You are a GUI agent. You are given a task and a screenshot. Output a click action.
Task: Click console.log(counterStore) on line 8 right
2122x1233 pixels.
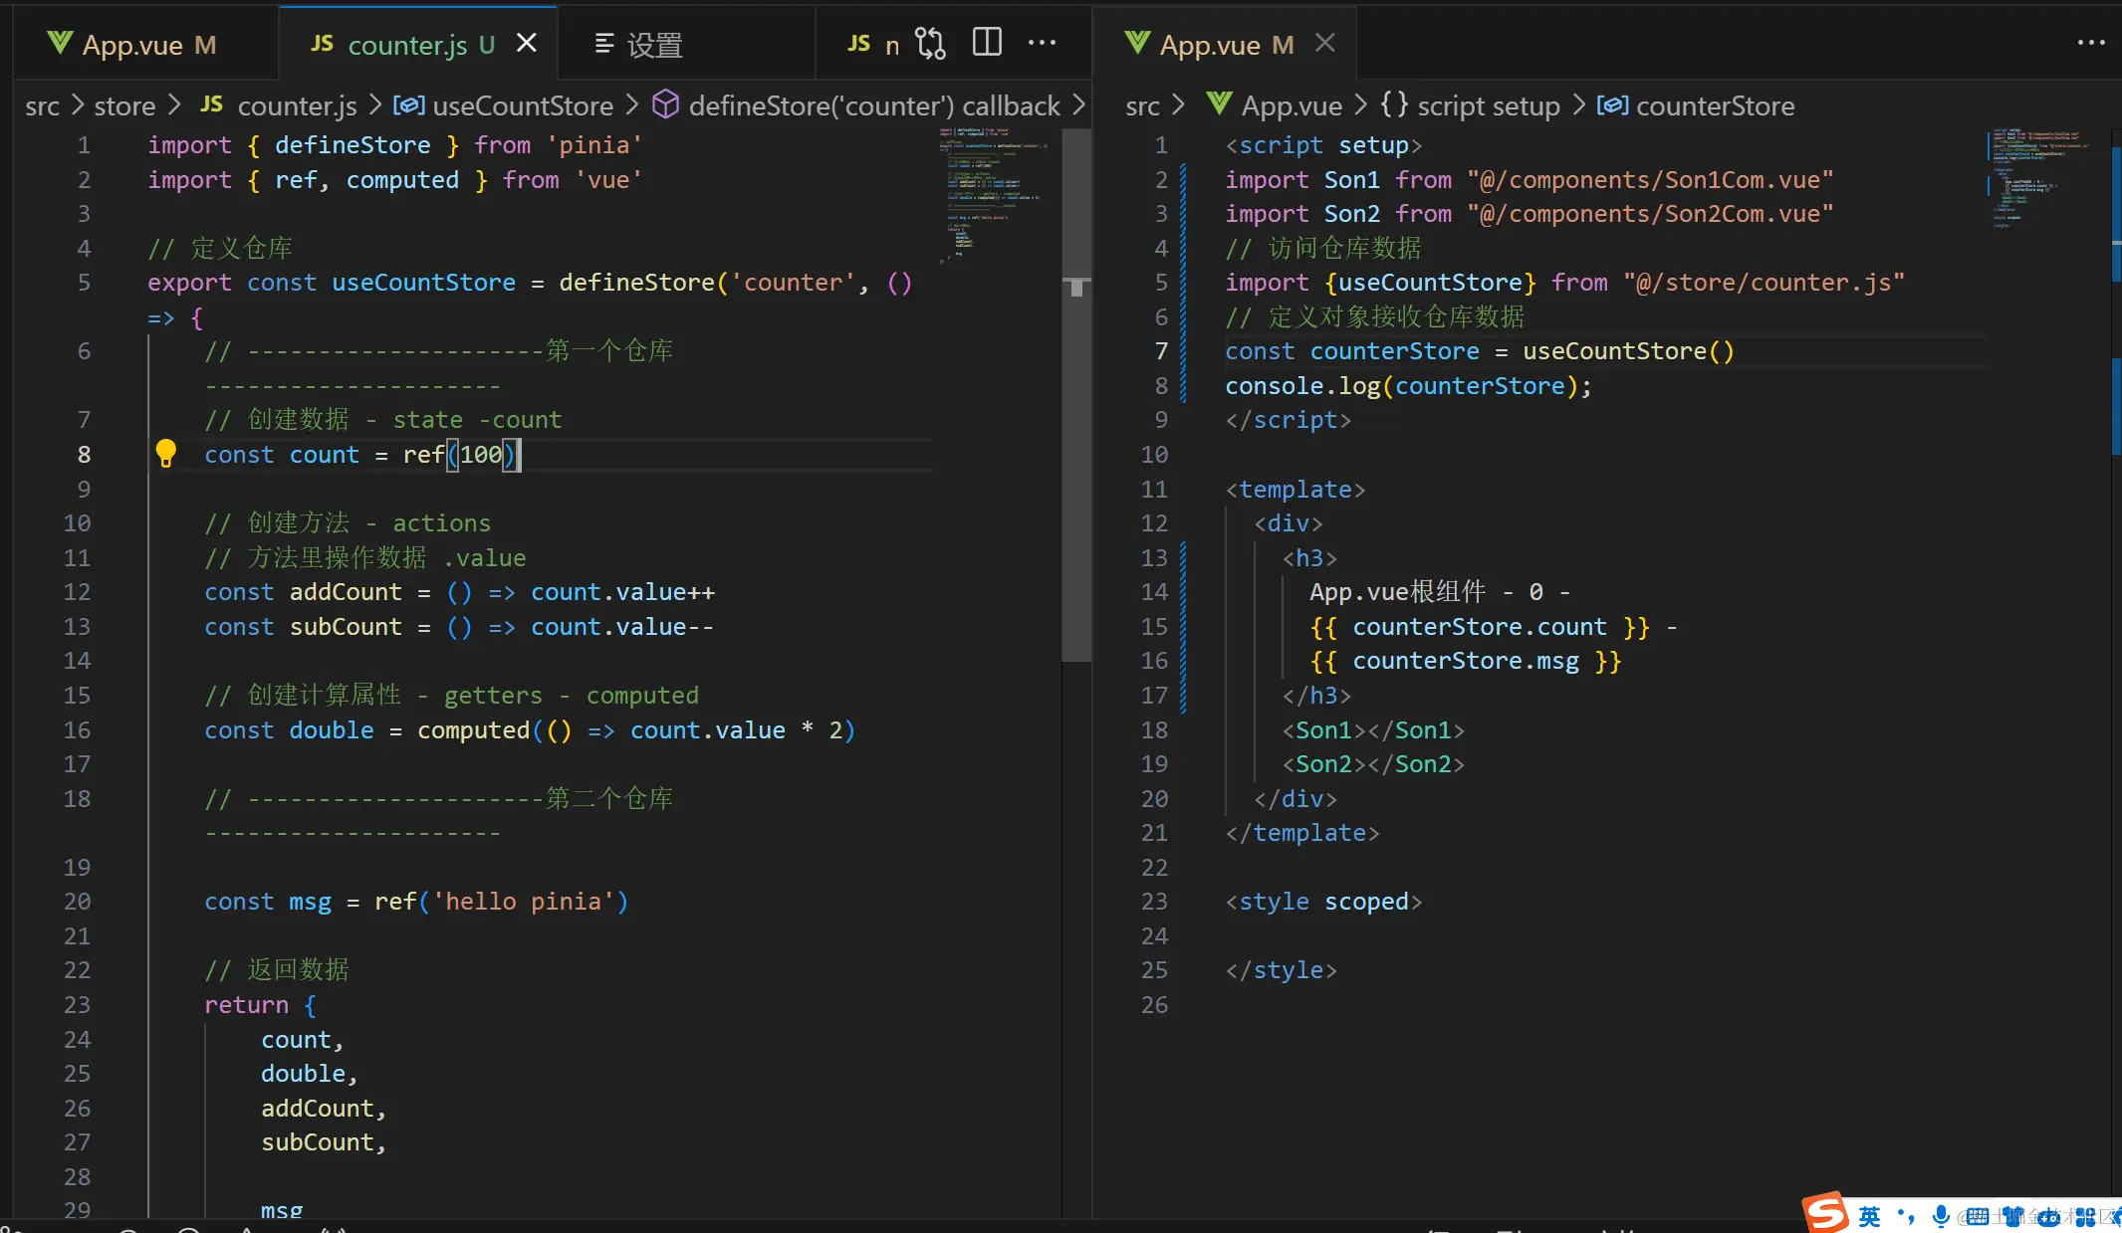[x=1408, y=385]
